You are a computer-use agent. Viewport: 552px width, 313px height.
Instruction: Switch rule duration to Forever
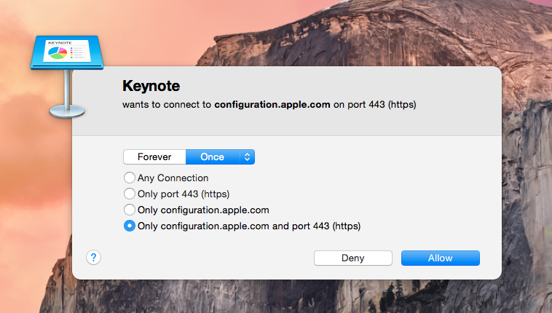pos(154,157)
